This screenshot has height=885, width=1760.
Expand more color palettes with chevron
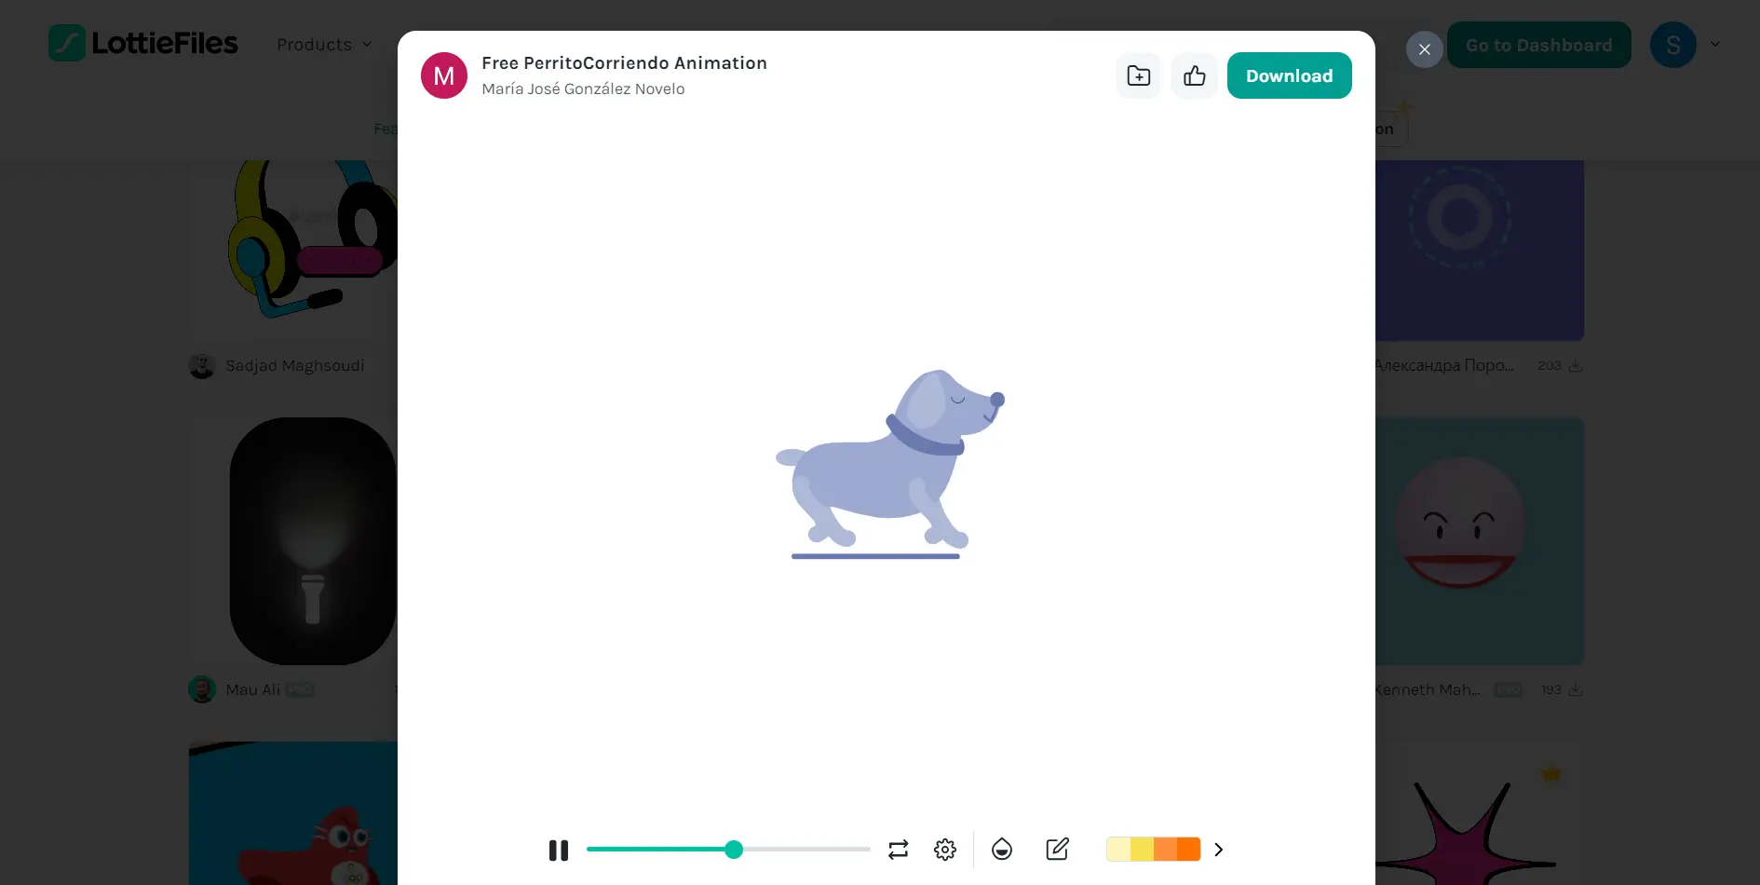pyautogui.click(x=1219, y=850)
